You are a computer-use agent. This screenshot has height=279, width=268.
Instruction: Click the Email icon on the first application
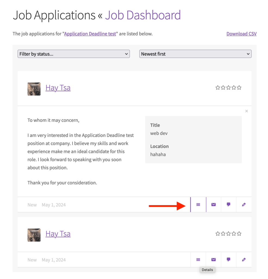click(213, 205)
